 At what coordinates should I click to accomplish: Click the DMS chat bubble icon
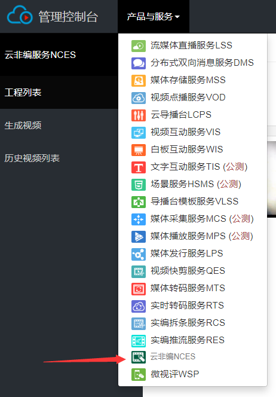point(139,63)
